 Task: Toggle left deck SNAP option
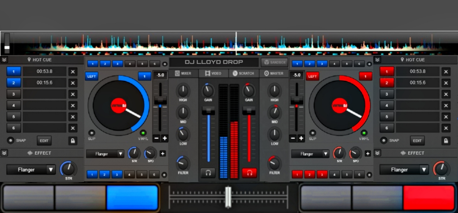11,140
